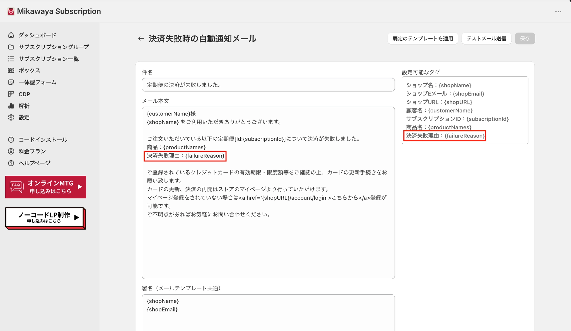Viewport: 571px width, 331px height.
Task: Click テストメール送信 button
Action: (486, 39)
